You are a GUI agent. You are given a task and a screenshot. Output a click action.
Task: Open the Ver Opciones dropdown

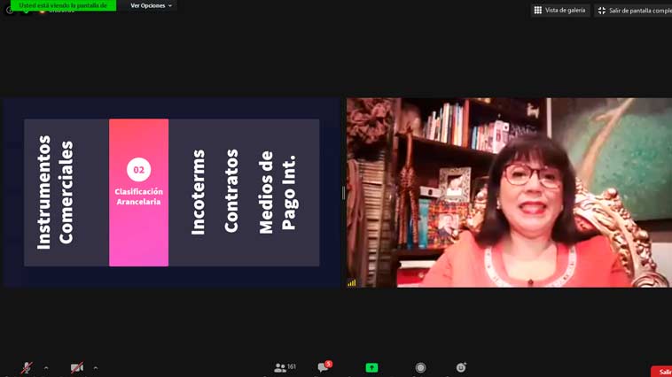pyautogui.click(x=152, y=5)
